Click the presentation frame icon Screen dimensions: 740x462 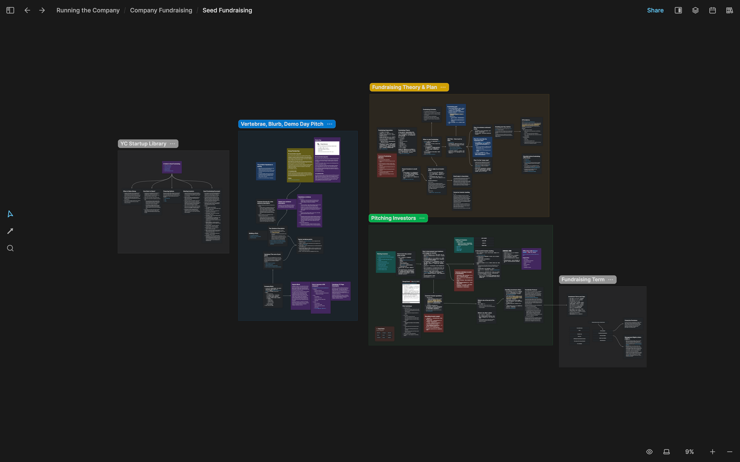tap(666, 452)
